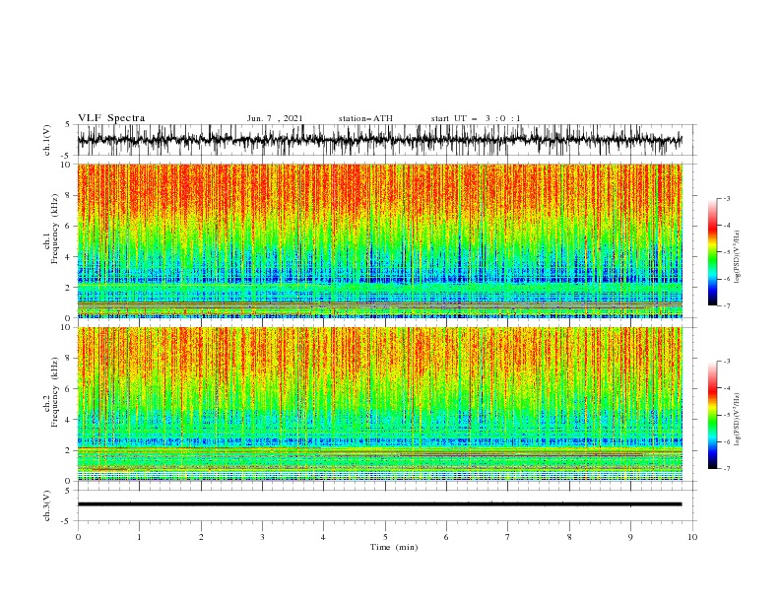Image resolution: width=780 pixels, height=603 pixels.
Task: Click time axis tick label 3
Action: [262, 537]
